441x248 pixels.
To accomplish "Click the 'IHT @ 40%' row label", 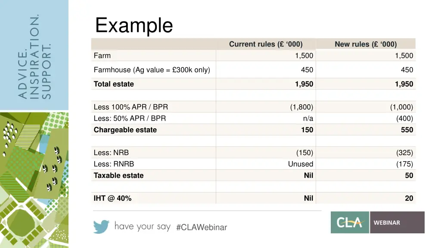I will pyautogui.click(x=112, y=198).
